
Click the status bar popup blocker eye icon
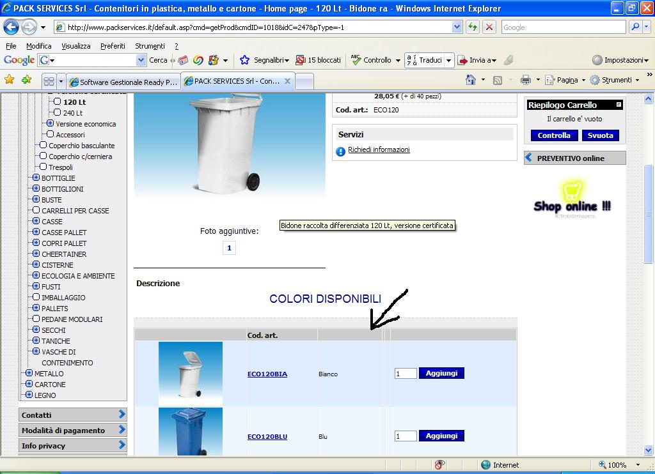pyautogui.click(x=439, y=464)
